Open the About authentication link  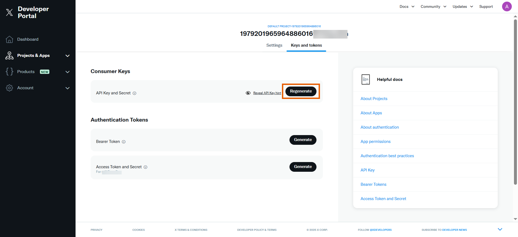click(x=380, y=127)
